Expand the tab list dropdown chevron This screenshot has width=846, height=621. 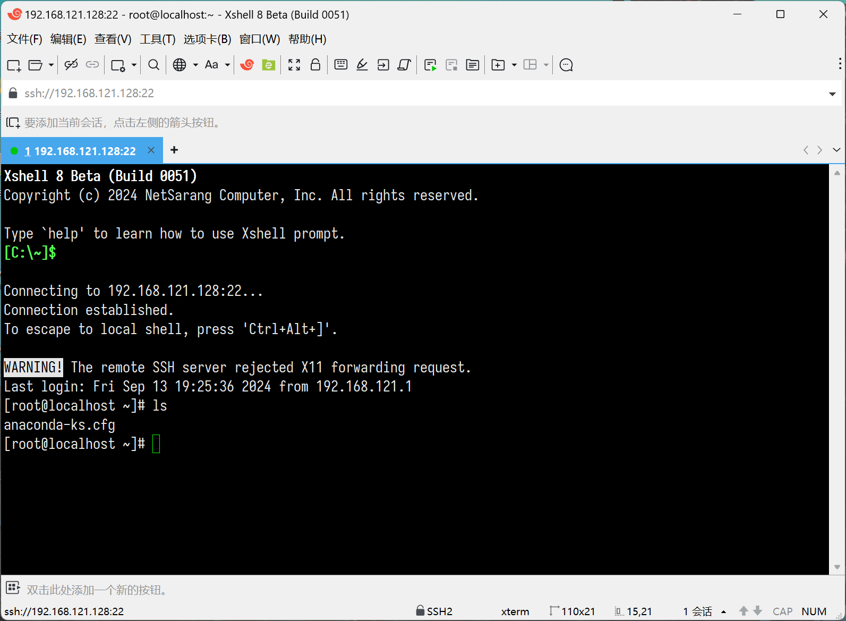[x=836, y=150]
